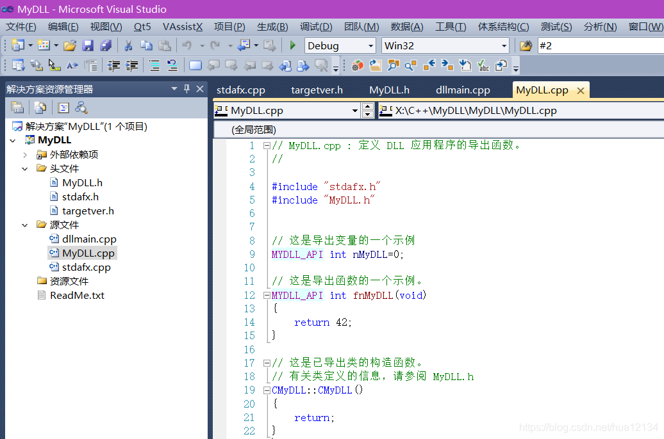Screen dimensions: 664x439
Task: Click the VAssistX spell check abc icon
Action: (x=483, y=65)
